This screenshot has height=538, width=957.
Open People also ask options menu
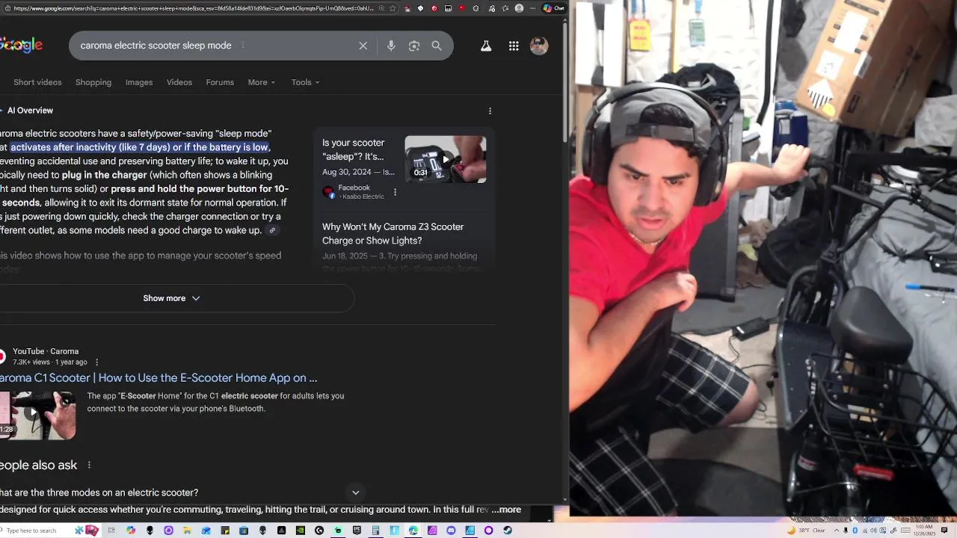click(89, 465)
